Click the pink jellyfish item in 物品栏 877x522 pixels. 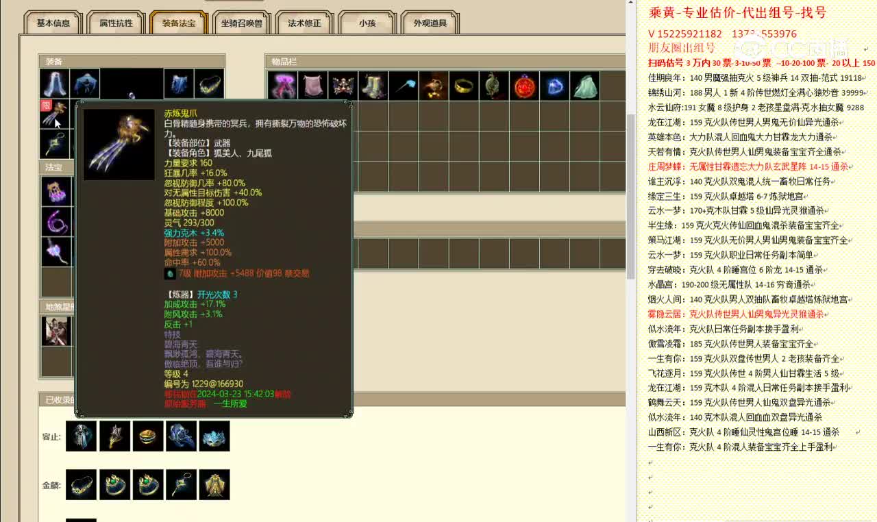click(x=282, y=86)
